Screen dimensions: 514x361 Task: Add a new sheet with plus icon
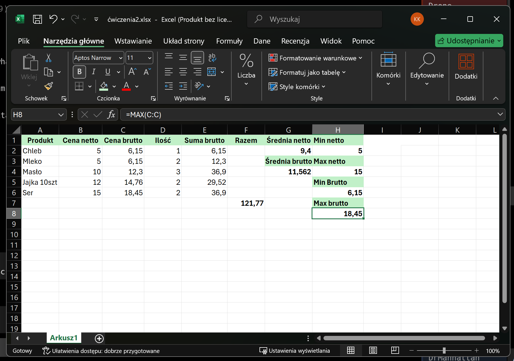click(x=99, y=338)
